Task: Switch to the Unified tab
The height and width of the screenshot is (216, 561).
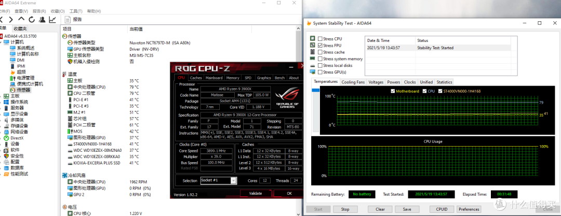Action: tap(426, 82)
